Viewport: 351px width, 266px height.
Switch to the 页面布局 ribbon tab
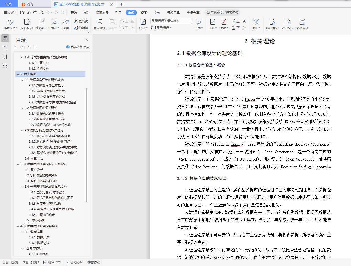[x=102, y=13]
